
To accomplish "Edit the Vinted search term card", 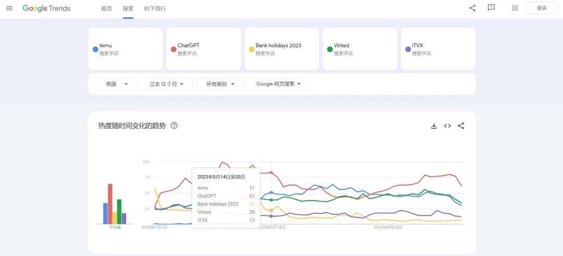I will pos(360,49).
